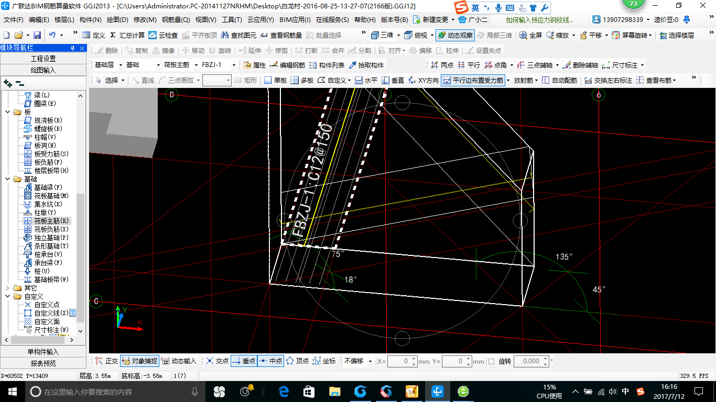Open the BIM应用(I) menu
Viewport: 716px width, 402px height.
pyautogui.click(x=295, y=20)
